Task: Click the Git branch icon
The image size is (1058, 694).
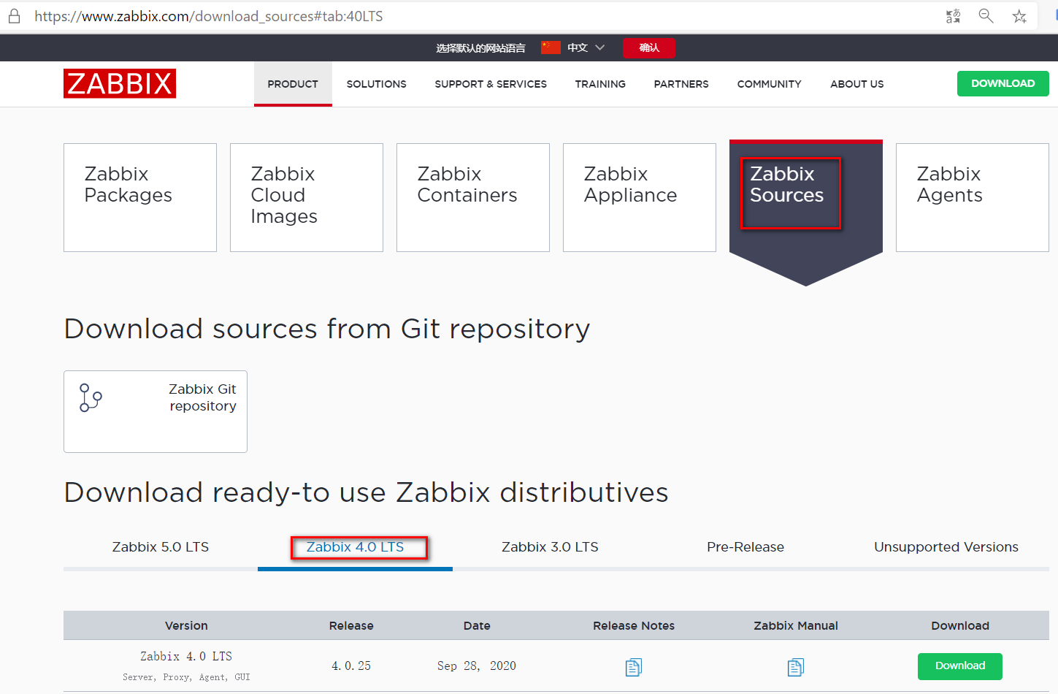Action: [91, 397]
